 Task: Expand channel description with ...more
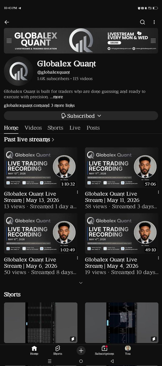[x=56, y=97]
